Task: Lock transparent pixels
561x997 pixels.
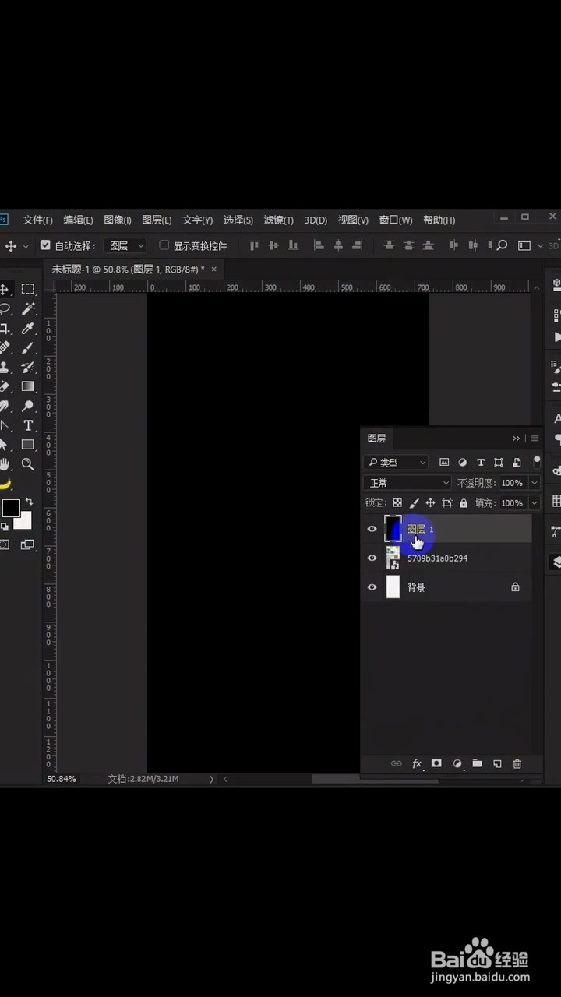Action: (397, 503)
